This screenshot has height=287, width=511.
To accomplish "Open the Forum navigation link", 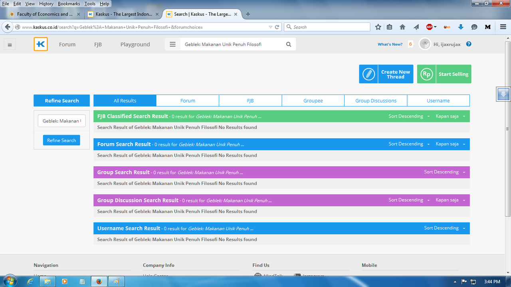I will [67, 44].
